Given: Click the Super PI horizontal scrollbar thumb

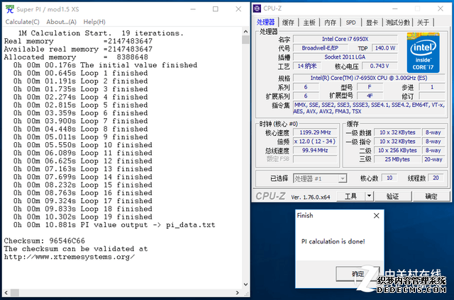Looking at the screenshot, I should pos(15,293).
